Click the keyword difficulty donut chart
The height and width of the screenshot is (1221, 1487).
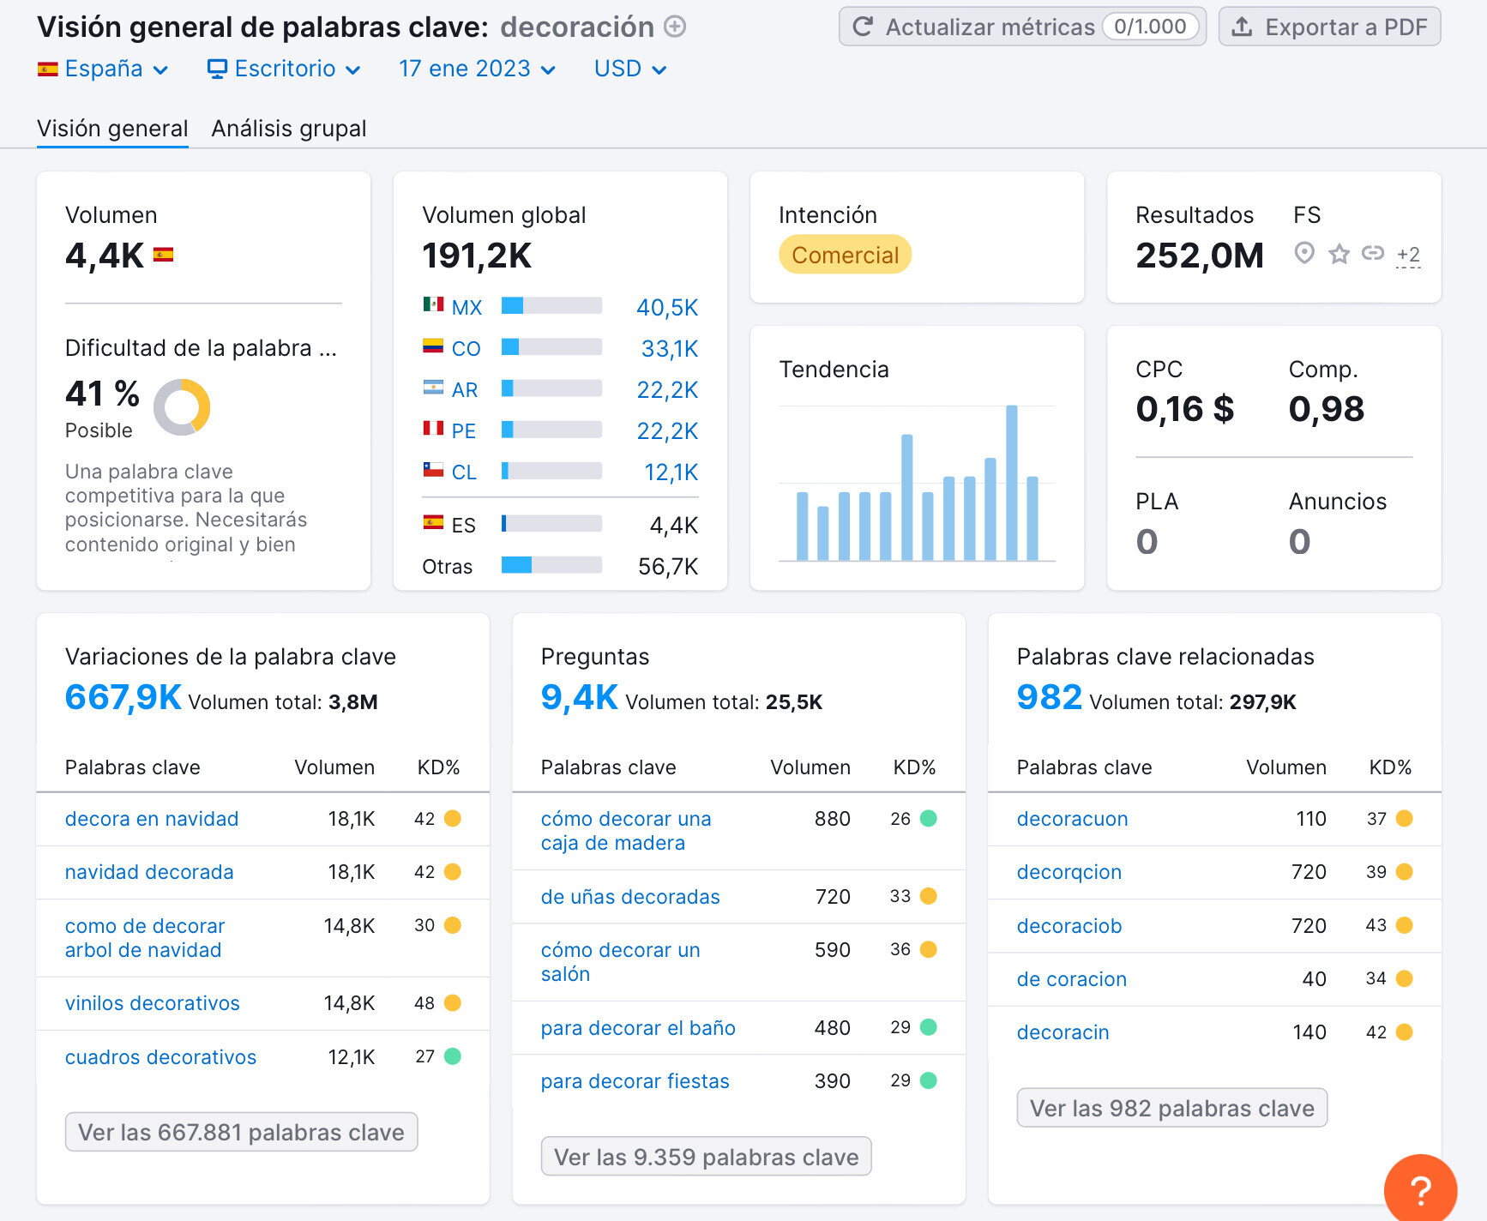[x=182, y=407]
